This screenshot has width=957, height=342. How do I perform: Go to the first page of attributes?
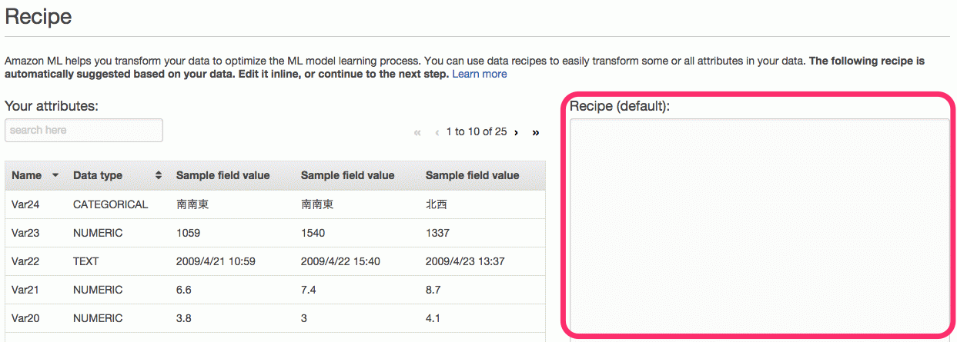pyautogui.click(x=417, y=132)
